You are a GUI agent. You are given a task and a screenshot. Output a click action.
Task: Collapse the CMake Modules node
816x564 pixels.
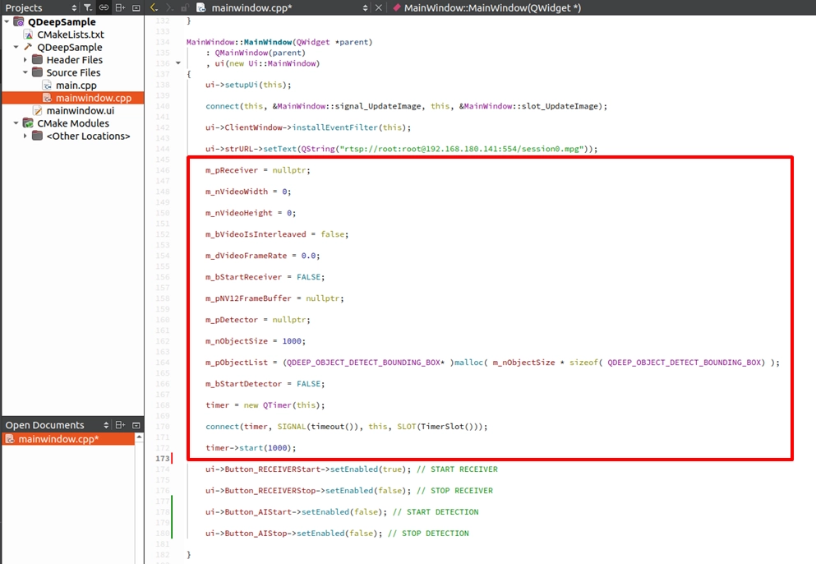16,123
